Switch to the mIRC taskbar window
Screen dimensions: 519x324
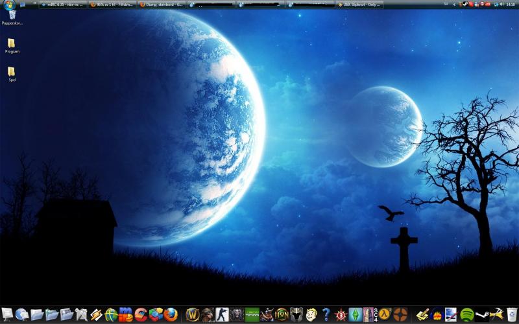tap(63, 5)
